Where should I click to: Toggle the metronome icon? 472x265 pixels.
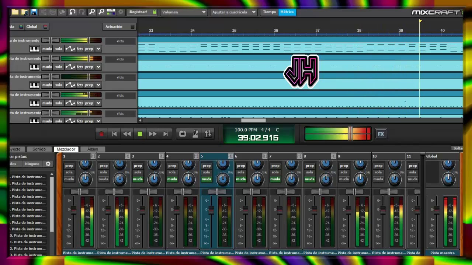point(195,134)
